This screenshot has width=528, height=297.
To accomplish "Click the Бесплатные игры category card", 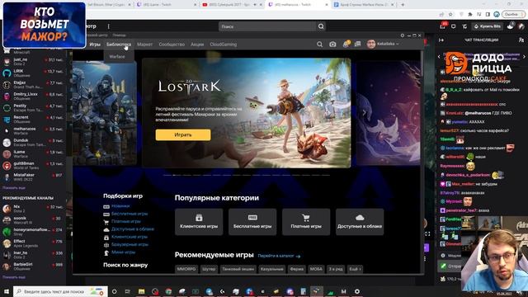I will click(x=252, y=222).
